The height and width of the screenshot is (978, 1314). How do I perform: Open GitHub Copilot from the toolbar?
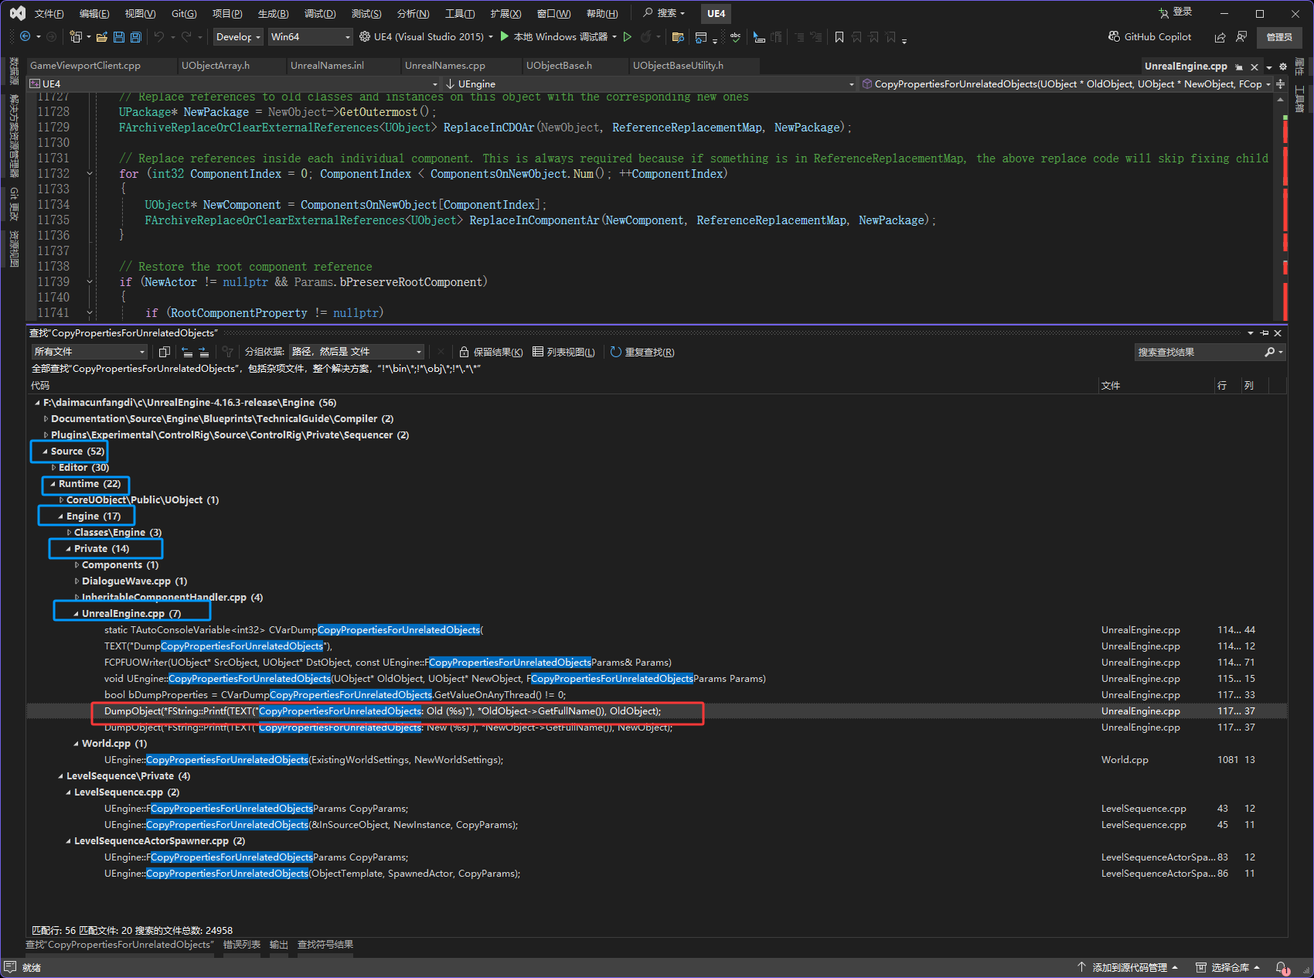(x=1150, y=36)
